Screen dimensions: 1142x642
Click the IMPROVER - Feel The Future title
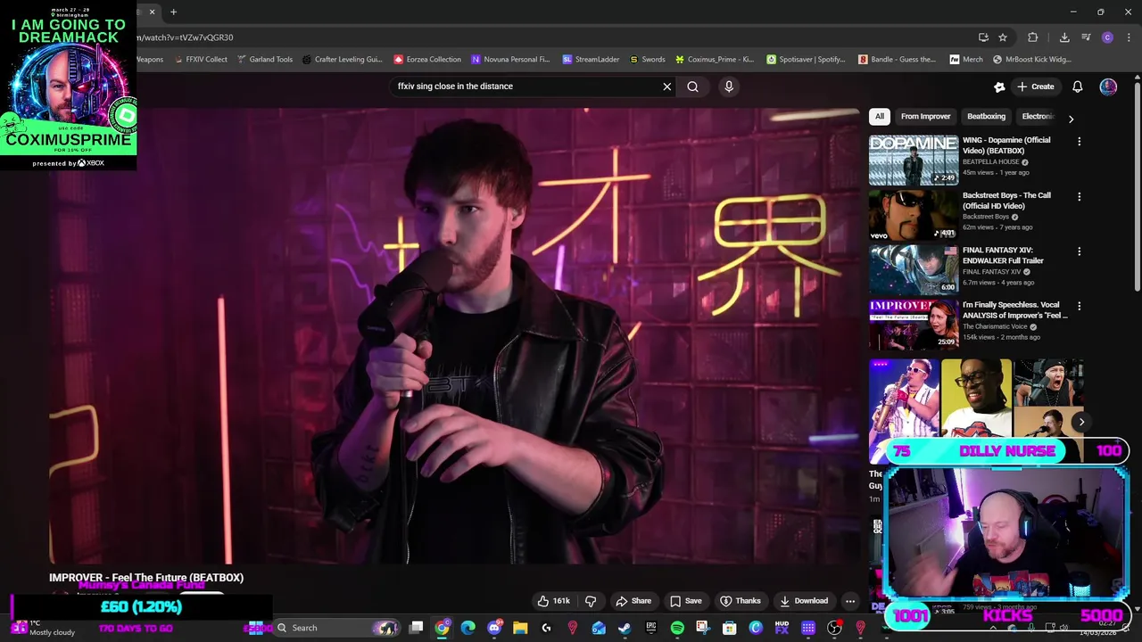(x=146, y=578)
